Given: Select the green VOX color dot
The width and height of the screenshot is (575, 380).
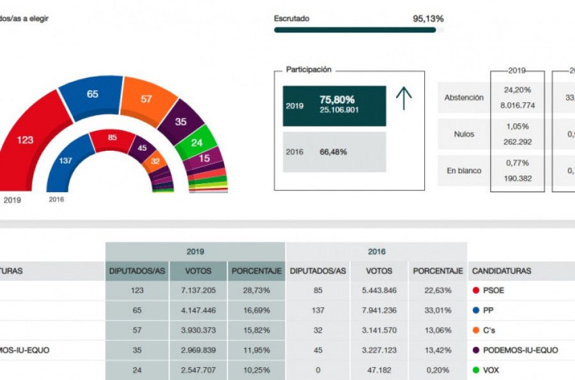Looking at the screenshot, I should click(x=476, y=370).
